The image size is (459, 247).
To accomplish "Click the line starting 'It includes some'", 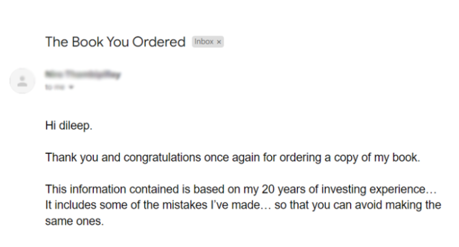I will coord(243,205).
